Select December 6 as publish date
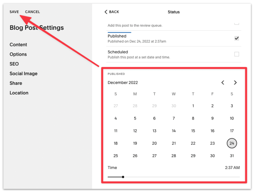 (x=155, y=118)
